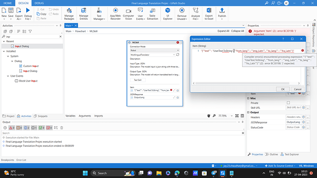
Task: Click Expand All link
Action: click(x=223, y=31)
